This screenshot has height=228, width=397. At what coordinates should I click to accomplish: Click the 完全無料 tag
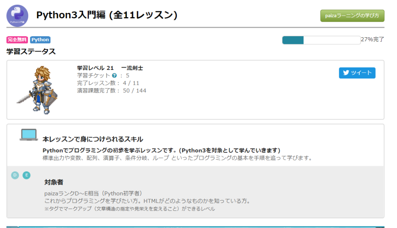click(x=17, y=40)
